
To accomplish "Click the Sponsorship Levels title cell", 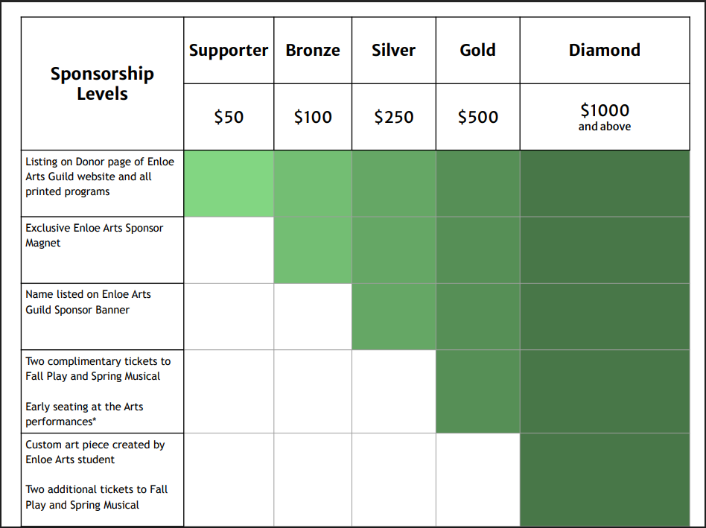I will click(102, 83).
